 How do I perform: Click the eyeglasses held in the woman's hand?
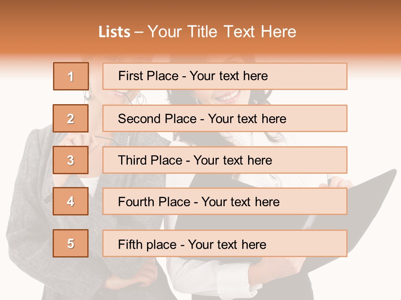[100, 140]
